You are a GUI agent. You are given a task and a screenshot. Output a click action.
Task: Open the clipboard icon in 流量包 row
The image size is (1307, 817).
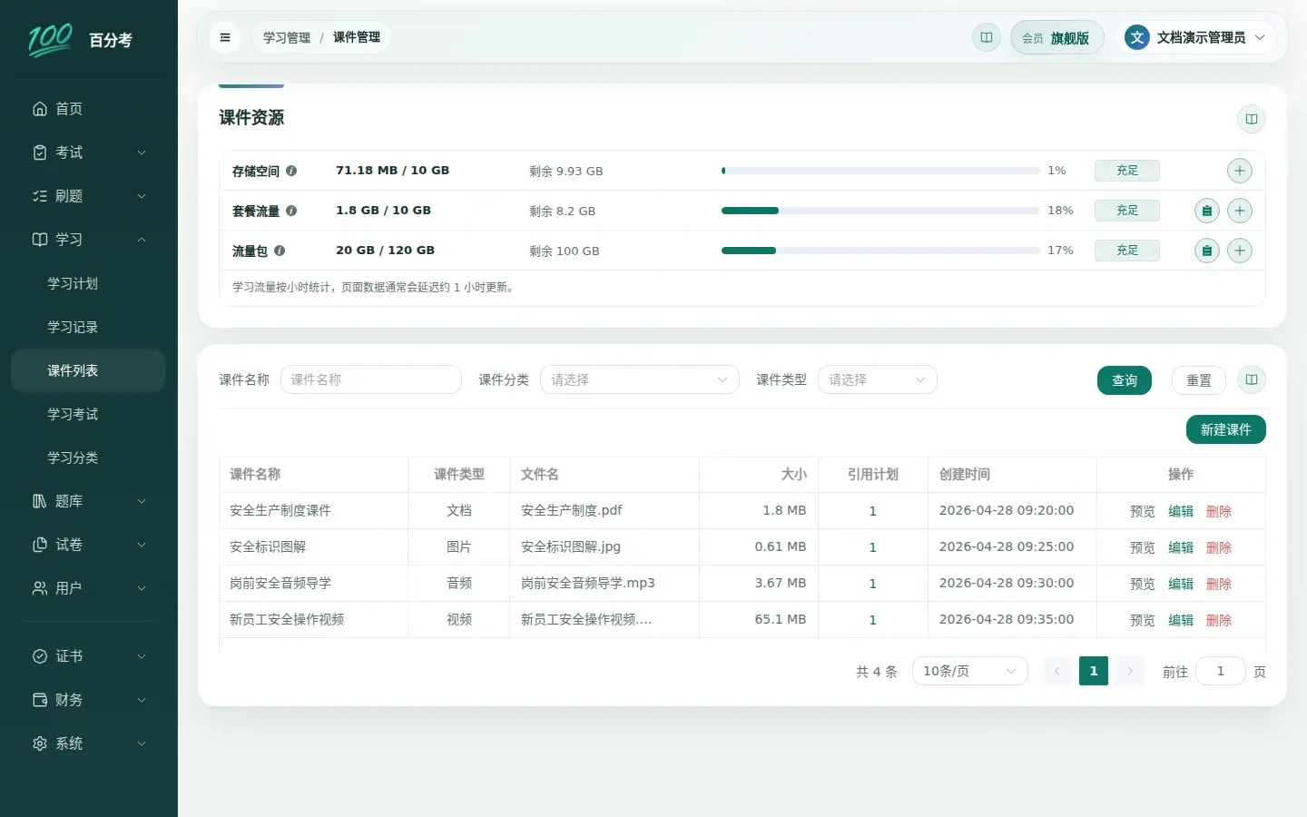[x=1207, y=251]
